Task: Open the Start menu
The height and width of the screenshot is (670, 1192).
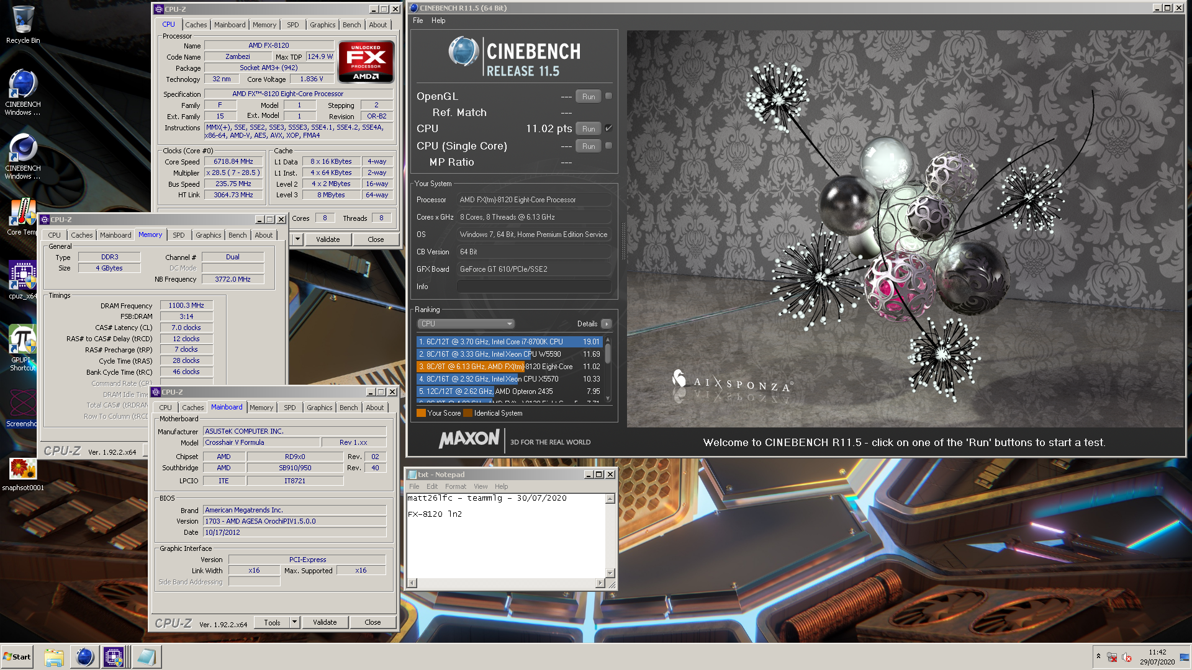Action: 17,657
